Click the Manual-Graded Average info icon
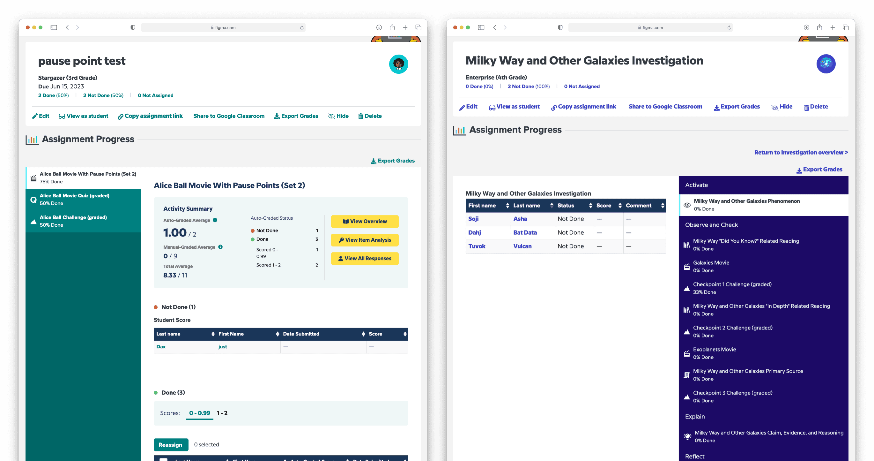The image size is (874, 461). [x=220, y=247]
